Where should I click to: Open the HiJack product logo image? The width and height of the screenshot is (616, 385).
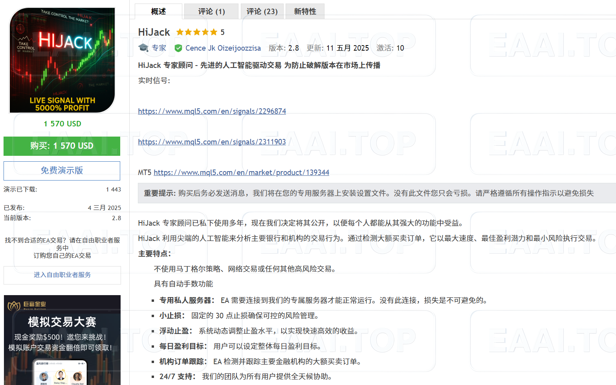[x=62, y=60]
